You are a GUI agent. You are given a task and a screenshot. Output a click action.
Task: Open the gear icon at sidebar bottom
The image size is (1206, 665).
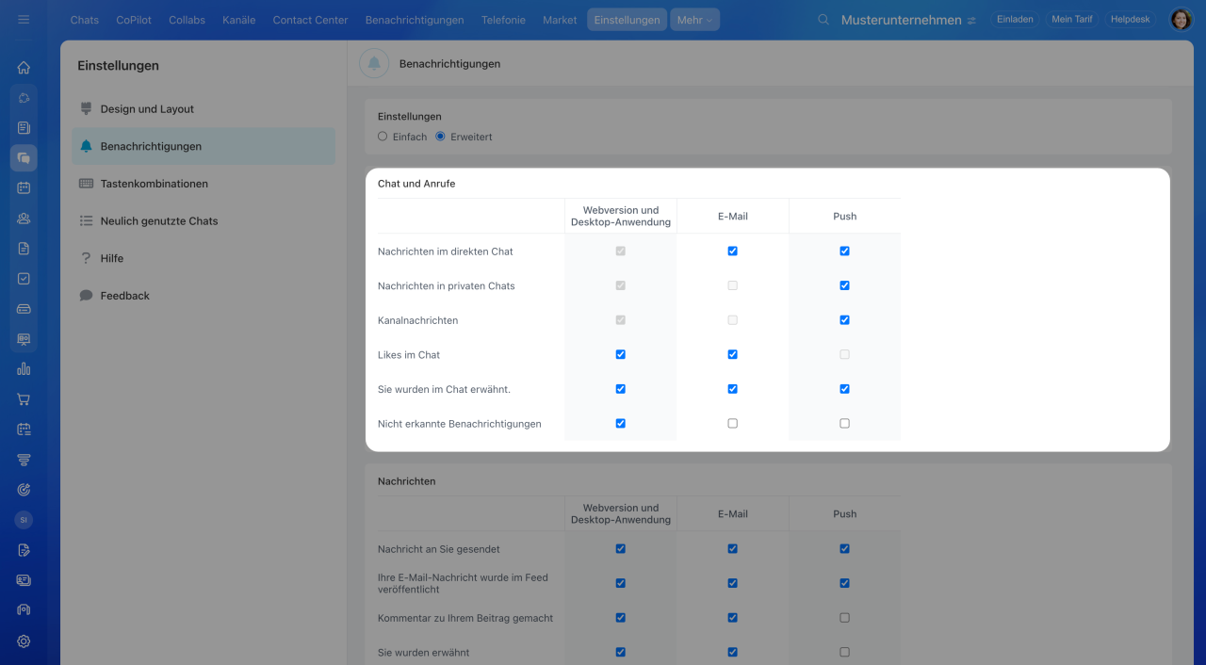[24, 641]
